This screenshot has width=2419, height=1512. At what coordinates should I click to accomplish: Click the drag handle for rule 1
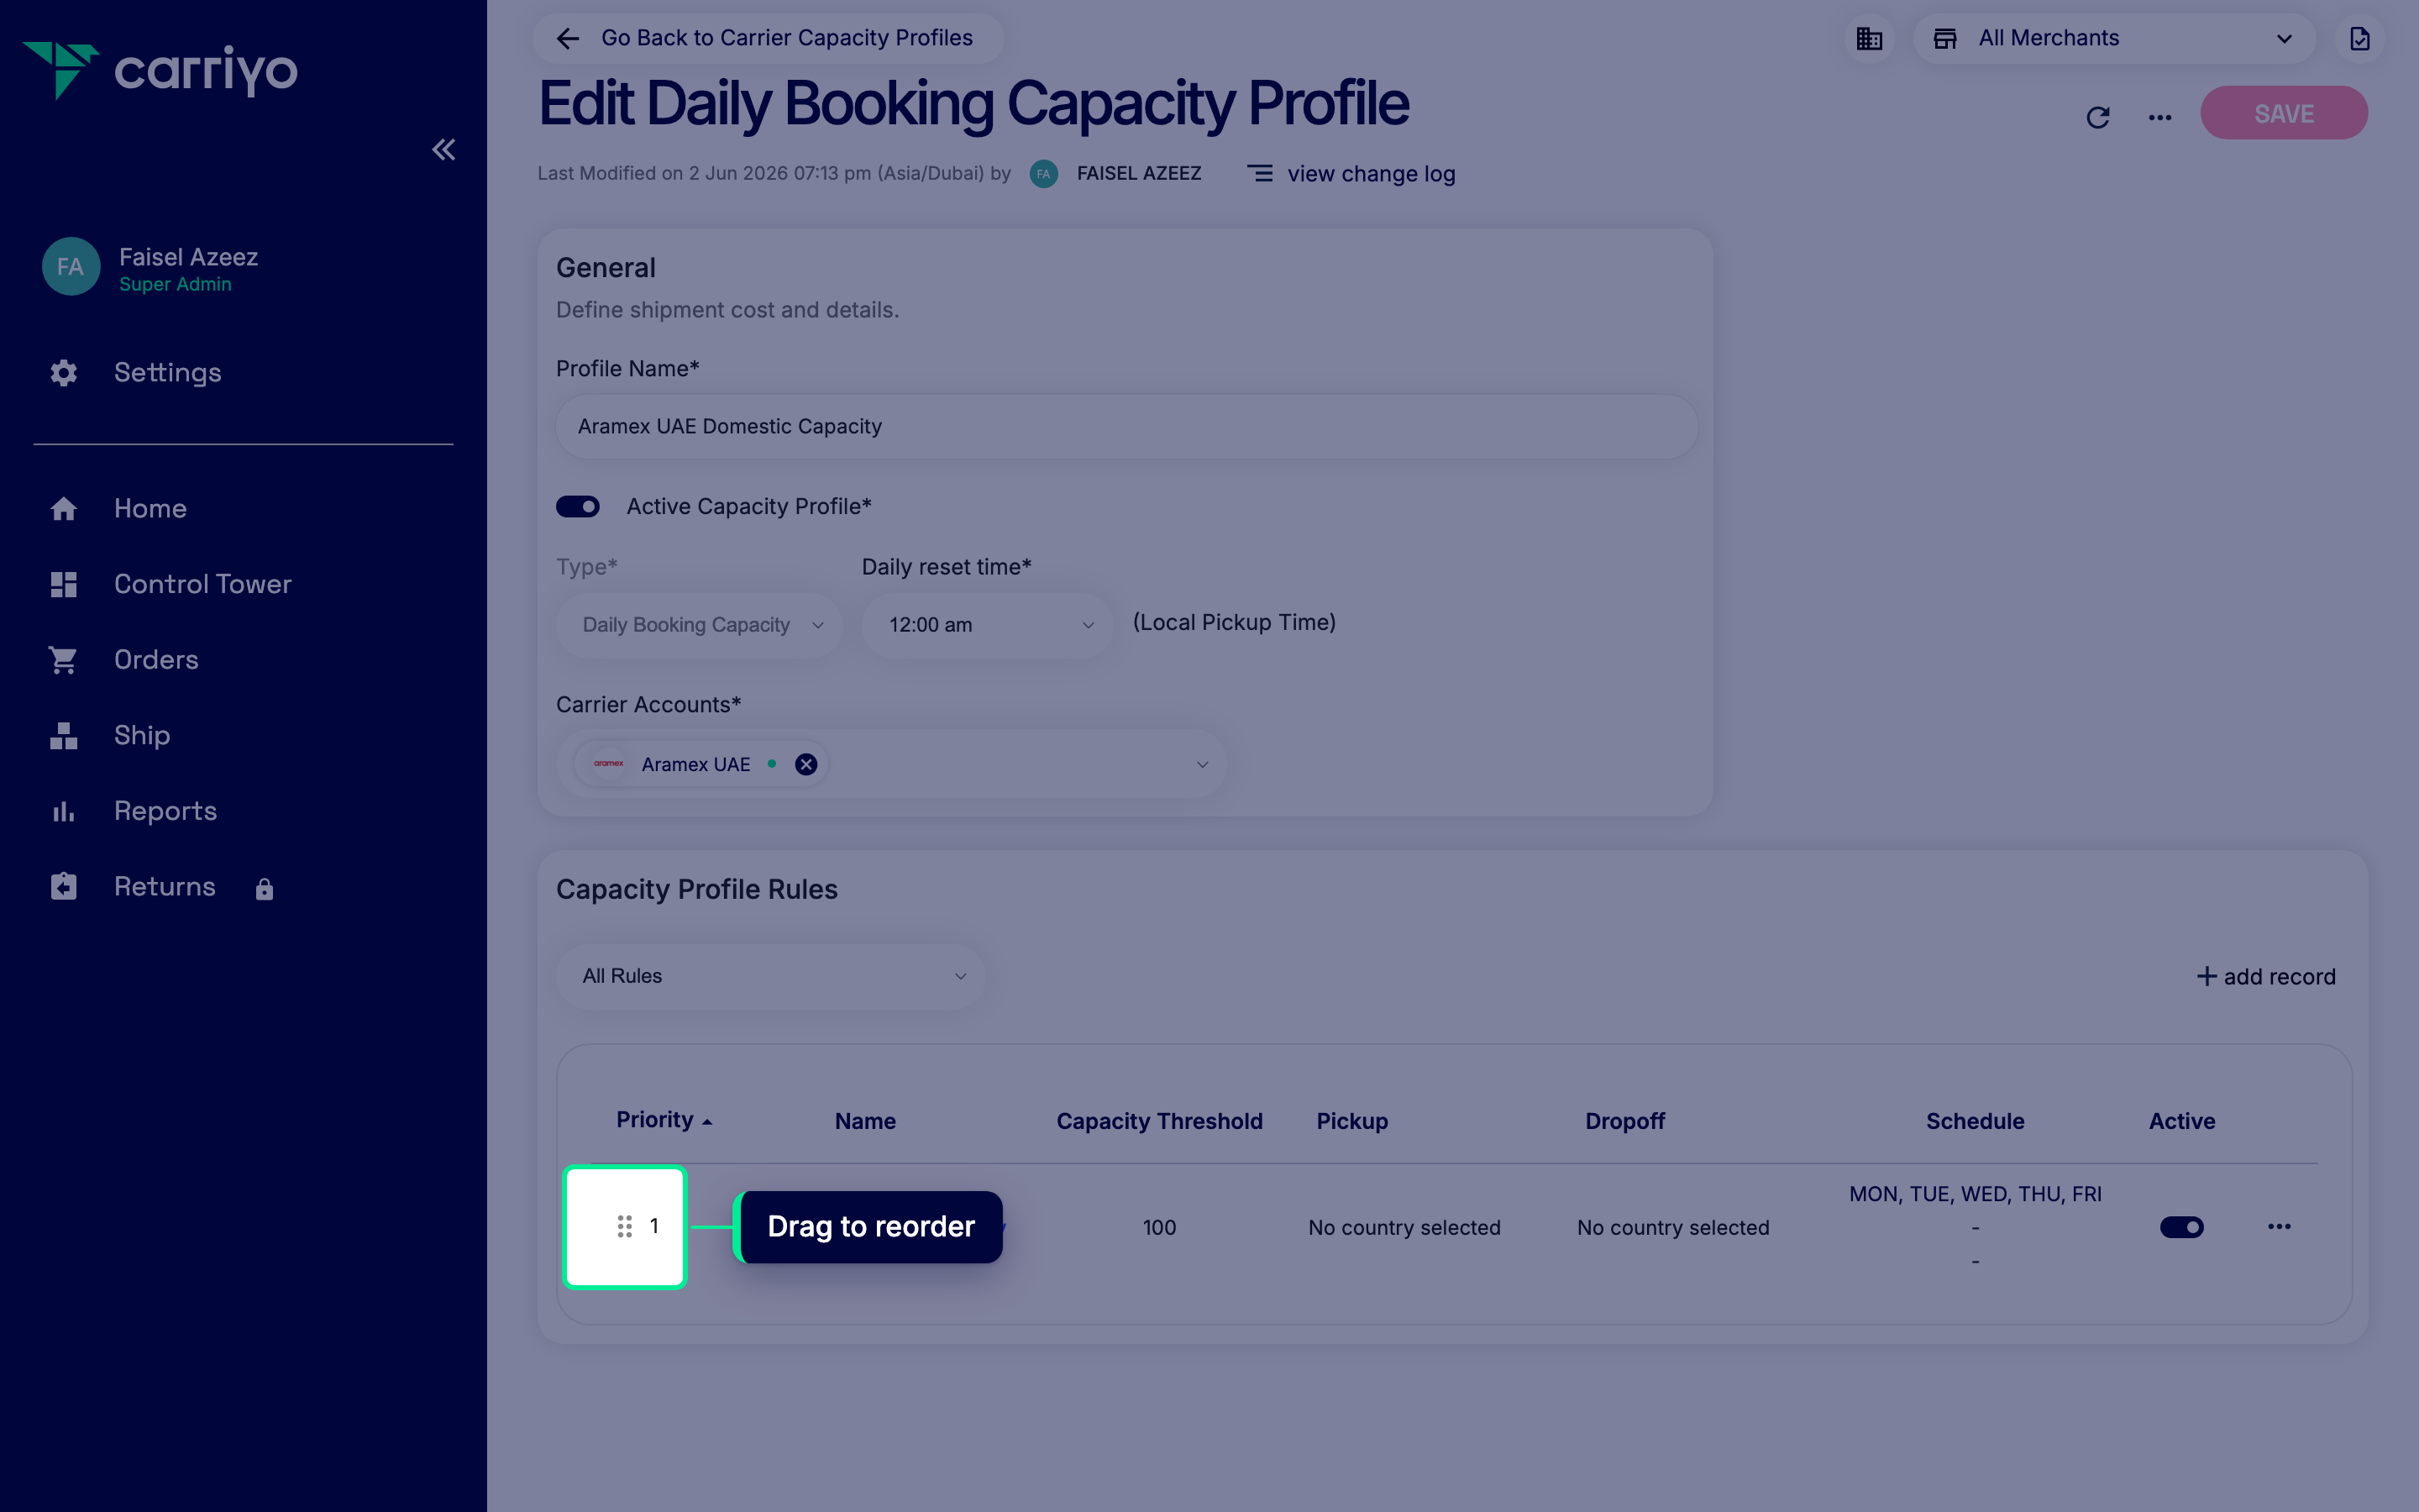pyautogui.click(x=624, y=1227)
